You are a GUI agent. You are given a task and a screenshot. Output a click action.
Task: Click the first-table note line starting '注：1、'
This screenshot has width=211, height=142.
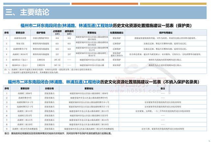click(x=48, y=70)
